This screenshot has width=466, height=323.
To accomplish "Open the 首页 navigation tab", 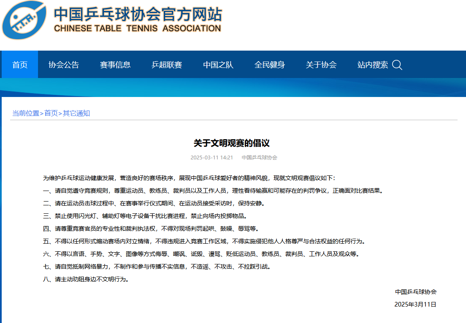I will tap(20, 65).
